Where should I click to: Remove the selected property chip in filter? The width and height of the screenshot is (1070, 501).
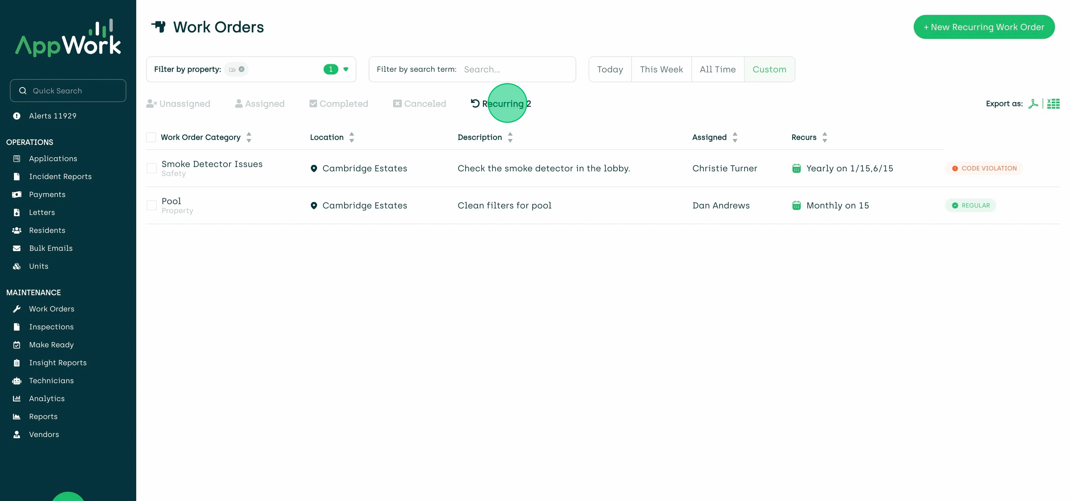[241, 69]
